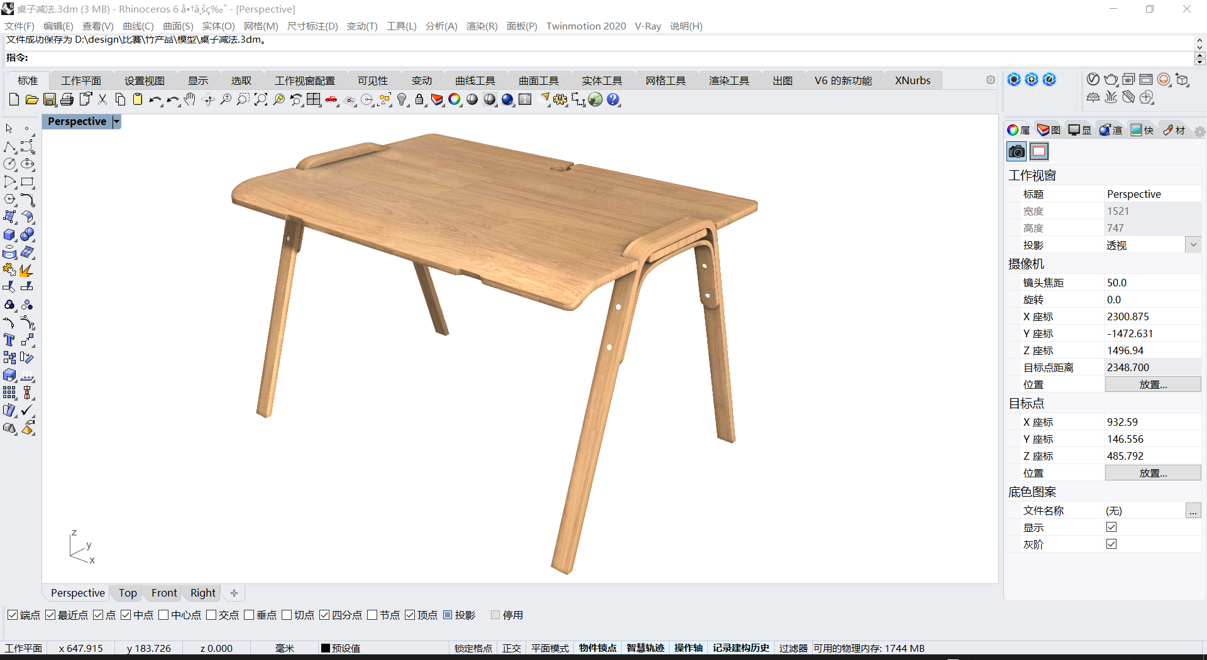Undo the last command with the toolbar icon
1207x660 pixels.
(x=156, y=99)
